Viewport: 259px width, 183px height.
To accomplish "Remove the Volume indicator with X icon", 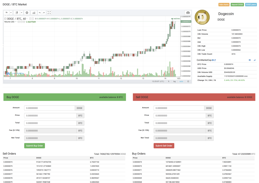I will point(24,22).
